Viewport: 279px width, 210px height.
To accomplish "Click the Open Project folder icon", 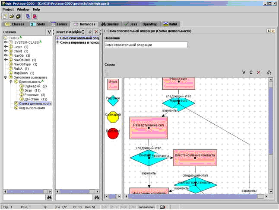I will click(x=12, y=16).
